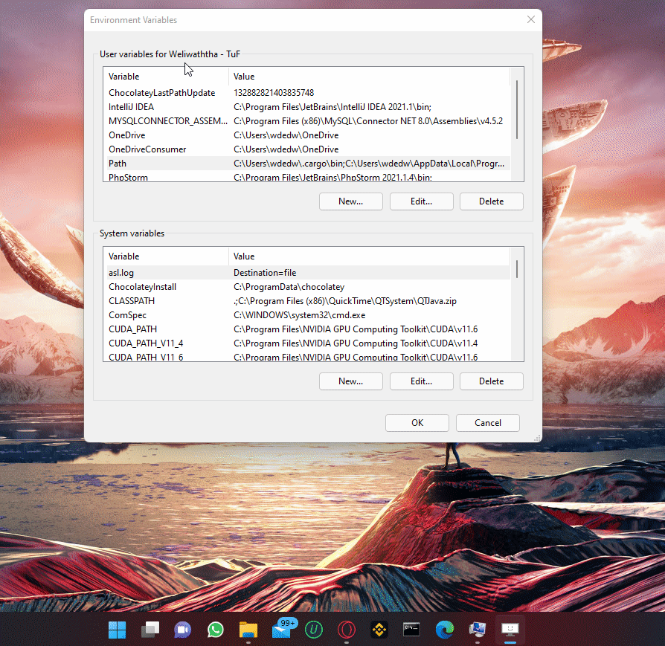Click the QTJava.zip CLASSPATH value
Image resolution: width=665 pixels, height=646 pixels.
click(345, 301)
